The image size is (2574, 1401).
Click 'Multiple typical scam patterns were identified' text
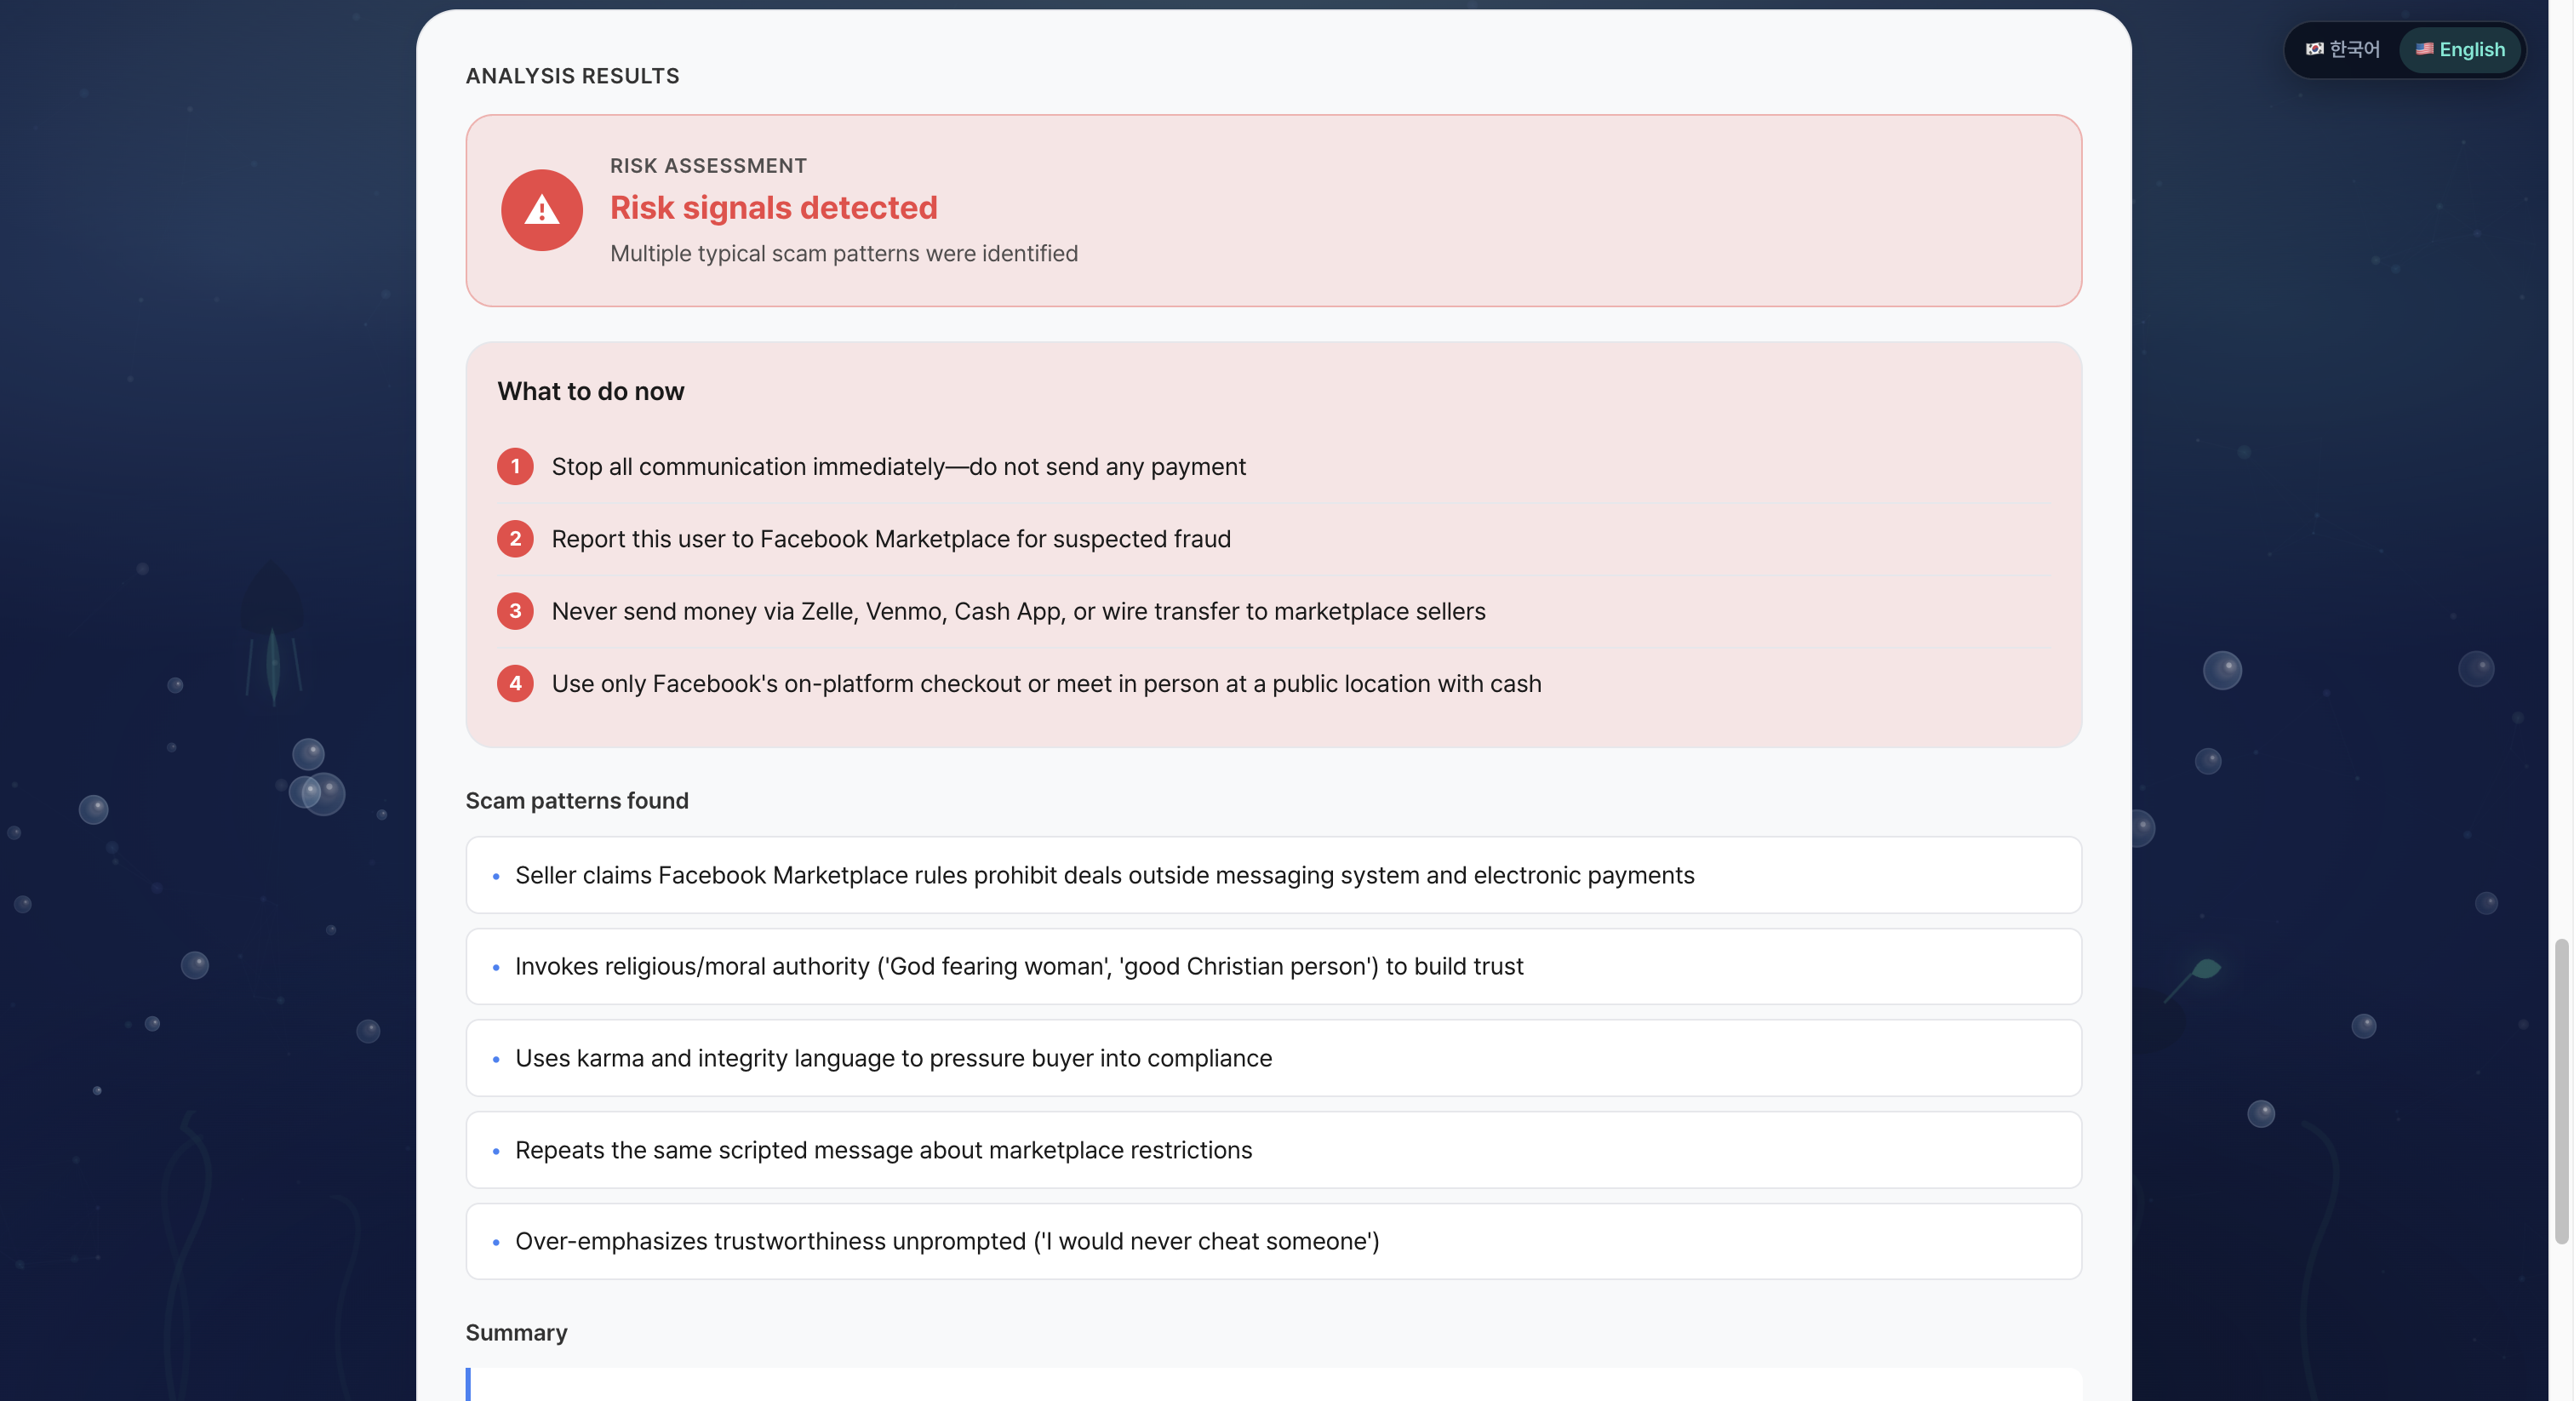(x=844, y=254)
